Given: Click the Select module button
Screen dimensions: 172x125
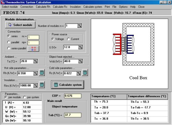Looking at the screenshot, I should point(20,25).
